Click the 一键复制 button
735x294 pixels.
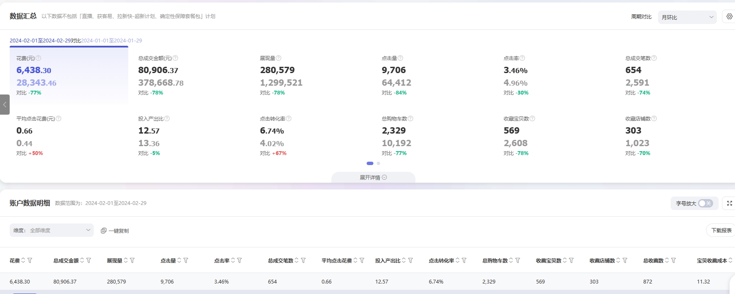click(x=115, y=231)
